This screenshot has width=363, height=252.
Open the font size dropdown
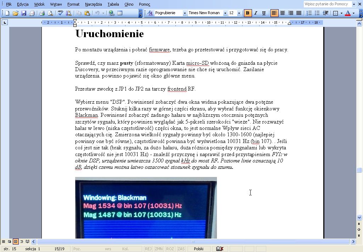coord(239,13)
